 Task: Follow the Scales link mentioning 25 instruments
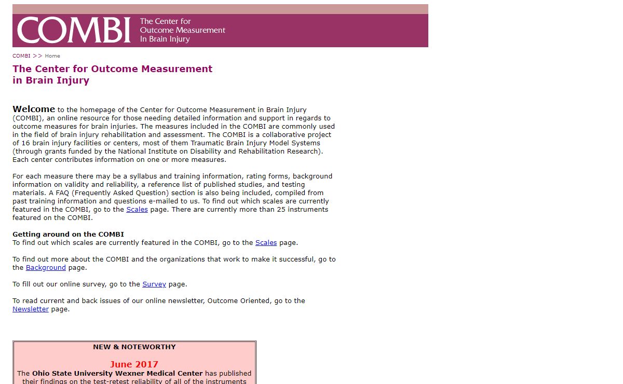(x=137, y=210)
